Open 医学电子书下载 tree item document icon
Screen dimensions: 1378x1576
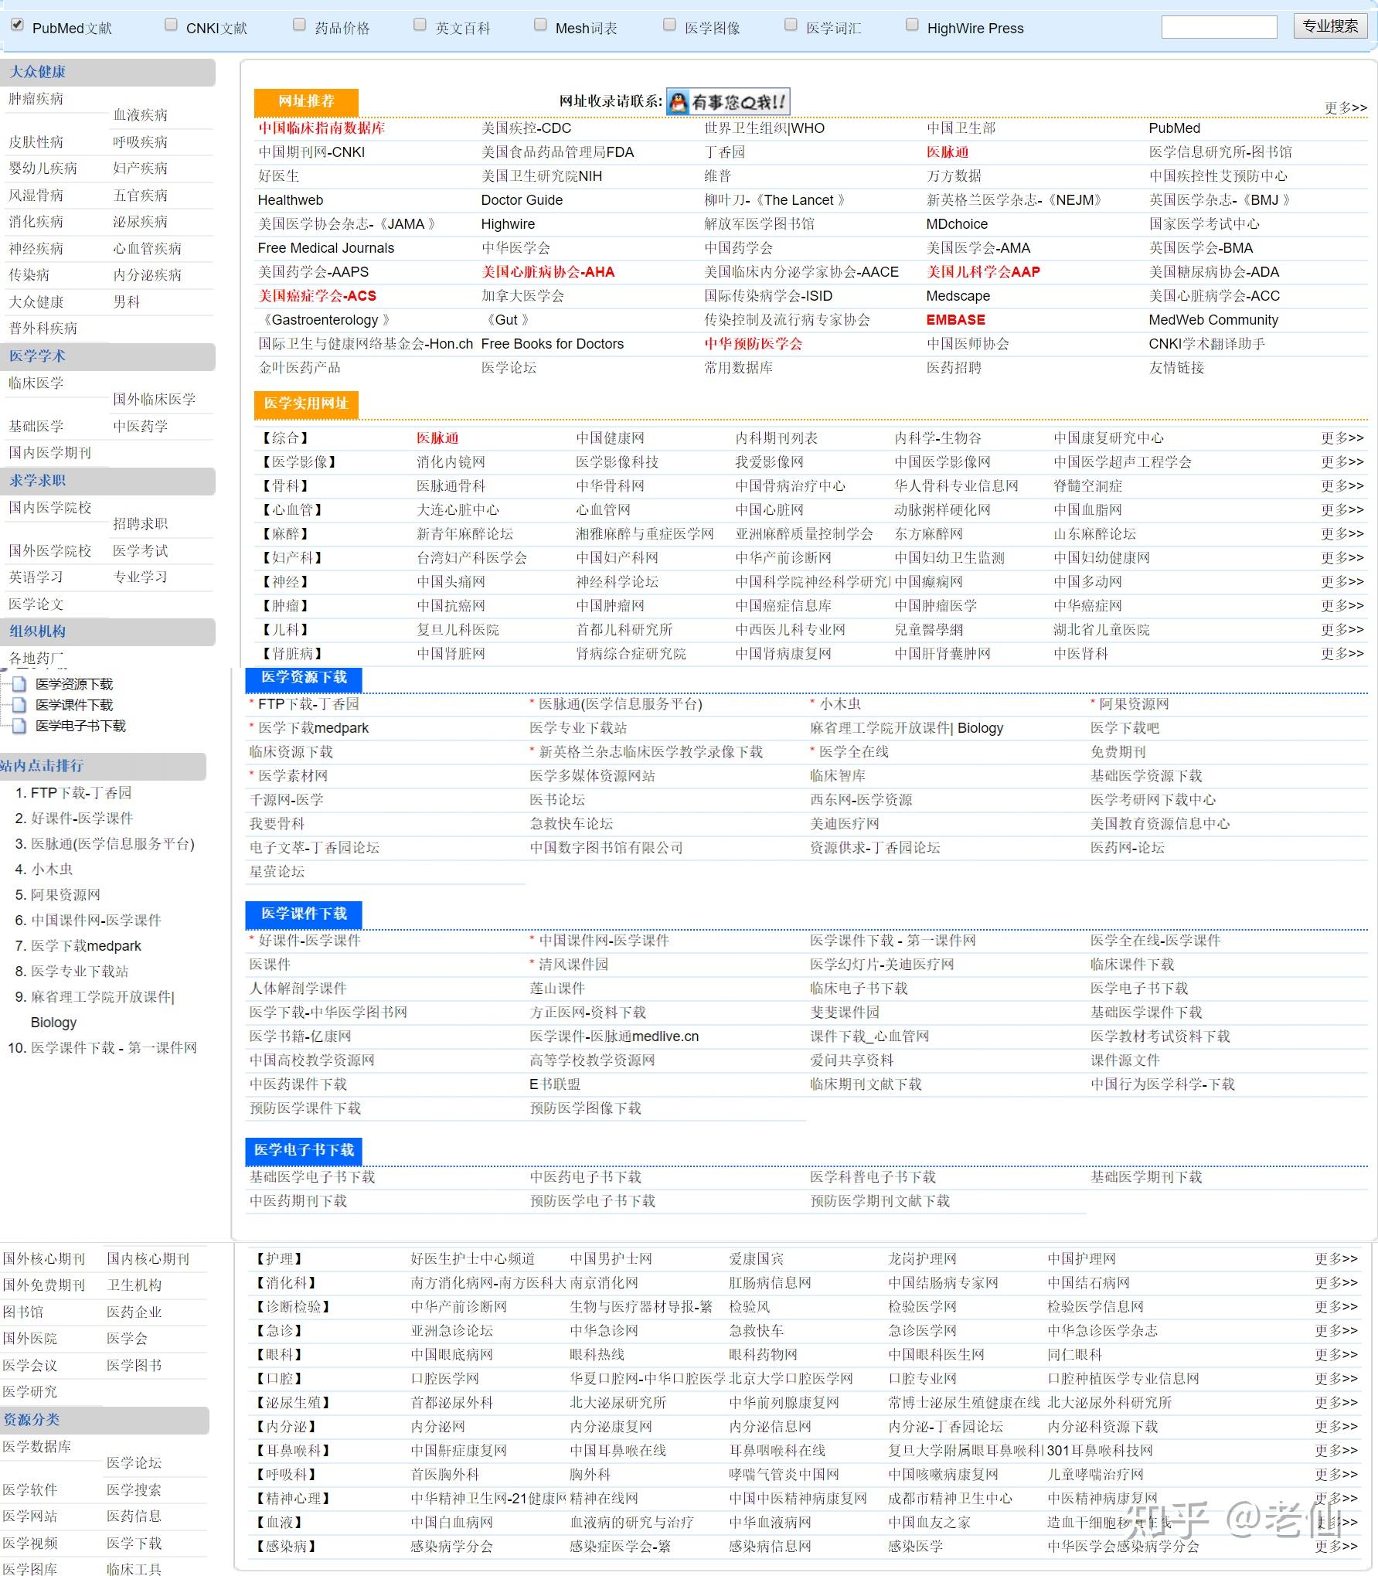(19, 726)
